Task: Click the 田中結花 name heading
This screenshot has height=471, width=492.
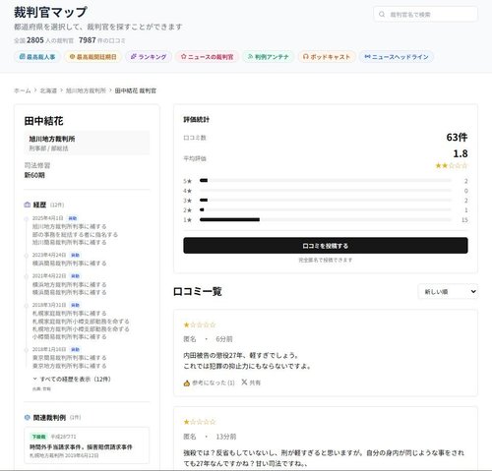Action: (43, 121)
